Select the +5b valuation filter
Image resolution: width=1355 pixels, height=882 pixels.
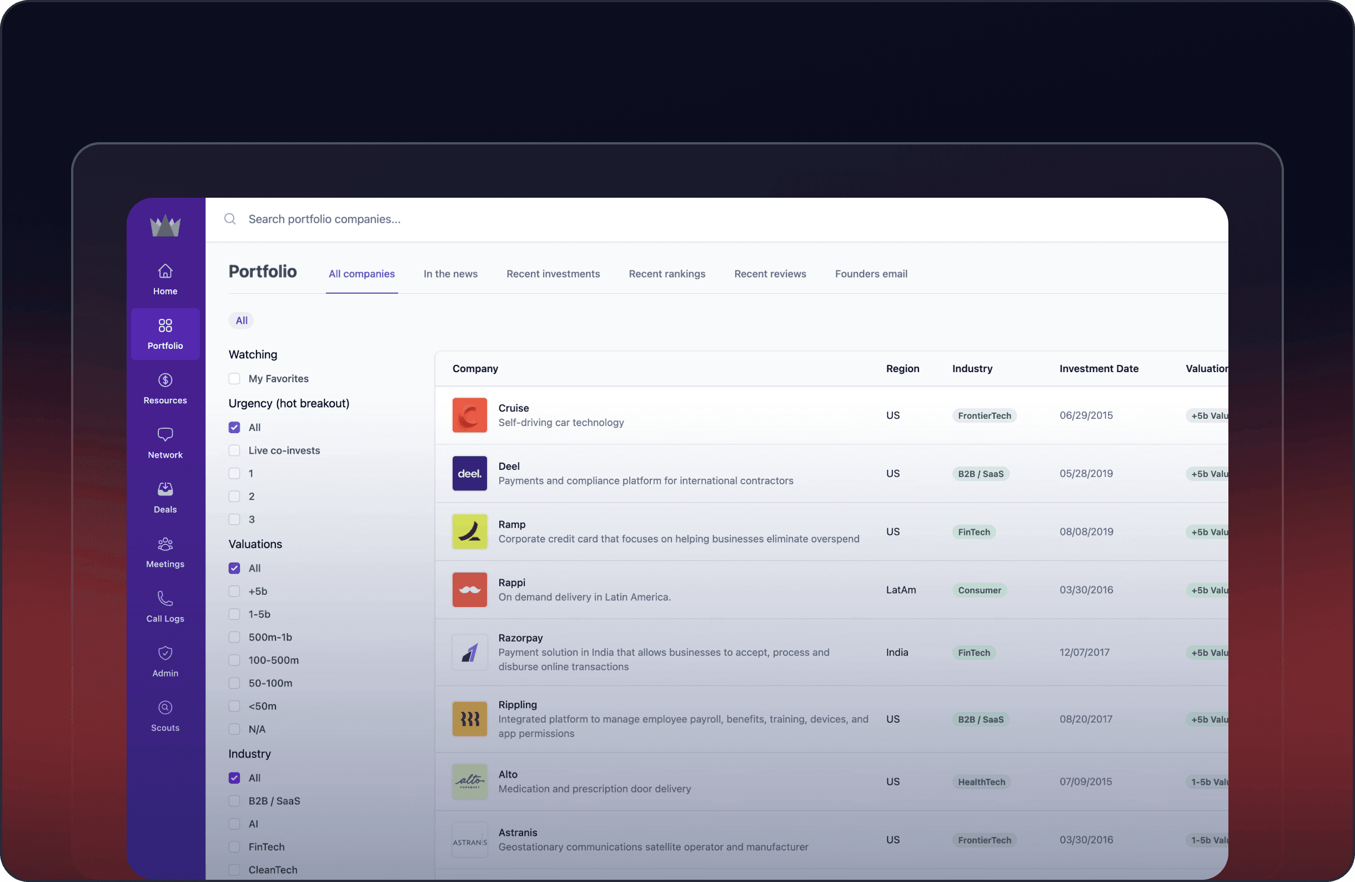point(234,590)
